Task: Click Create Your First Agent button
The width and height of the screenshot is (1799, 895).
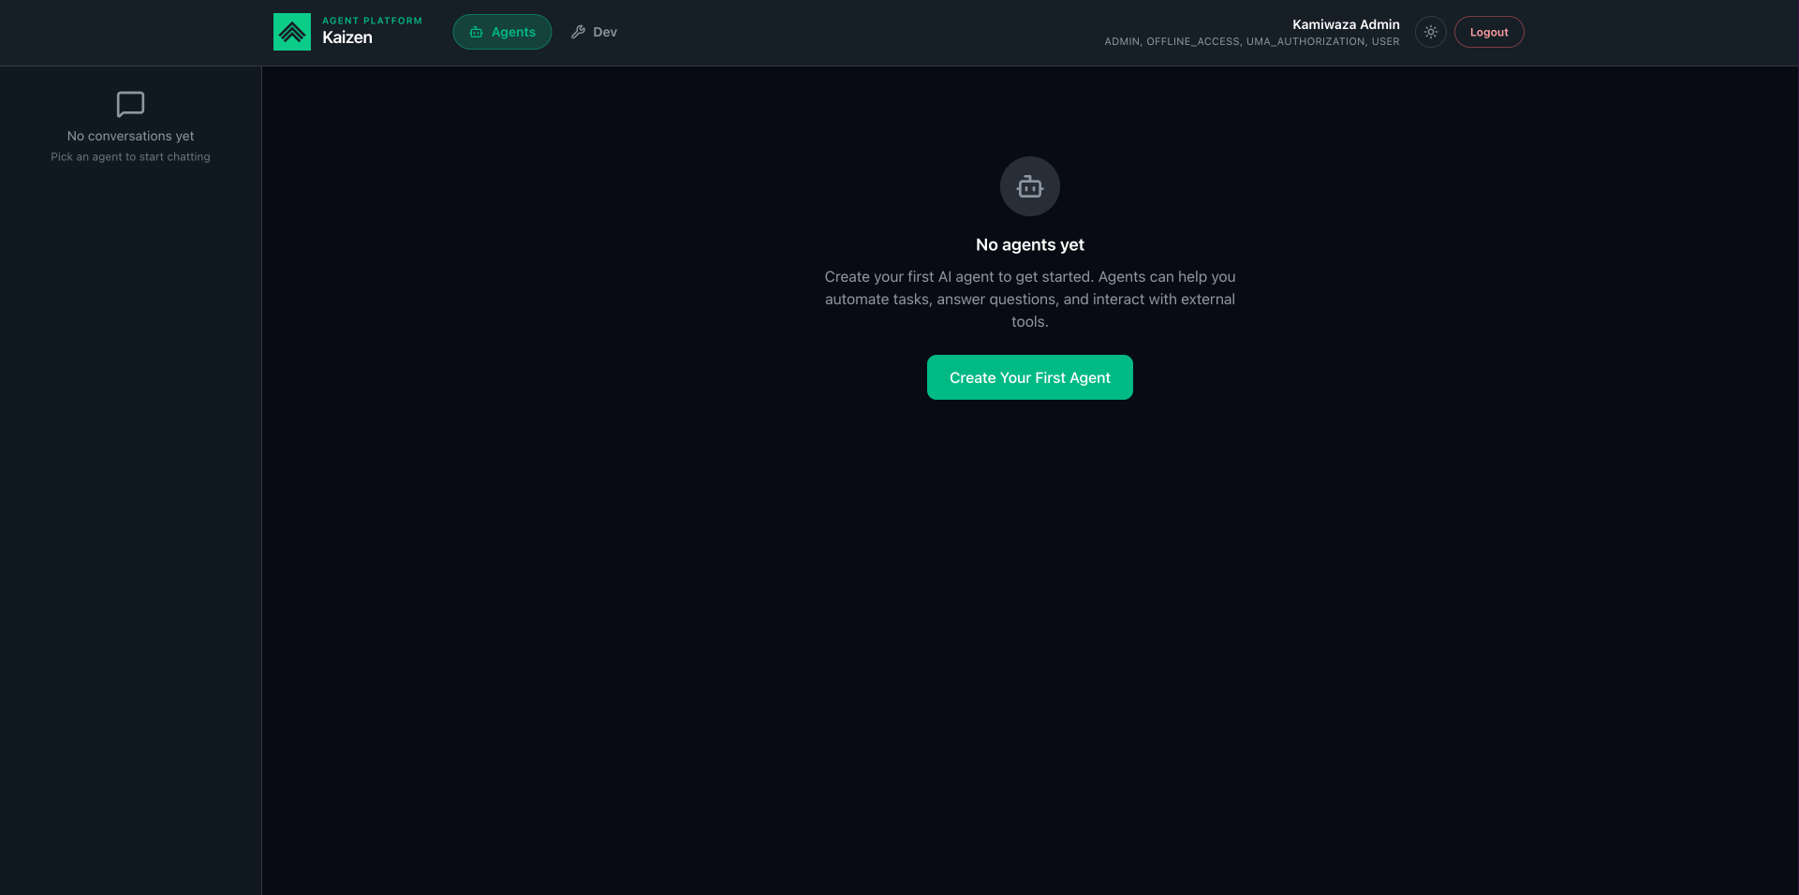Action: pos(1030,377)
